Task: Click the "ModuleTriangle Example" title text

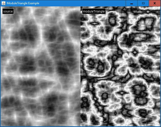Action: 23,3
